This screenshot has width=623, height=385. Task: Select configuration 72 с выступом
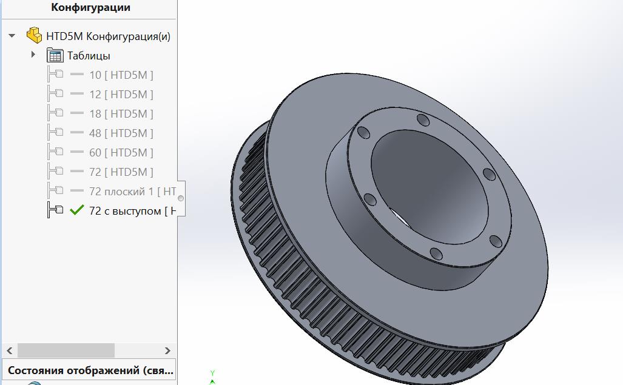tap(133, 211)
